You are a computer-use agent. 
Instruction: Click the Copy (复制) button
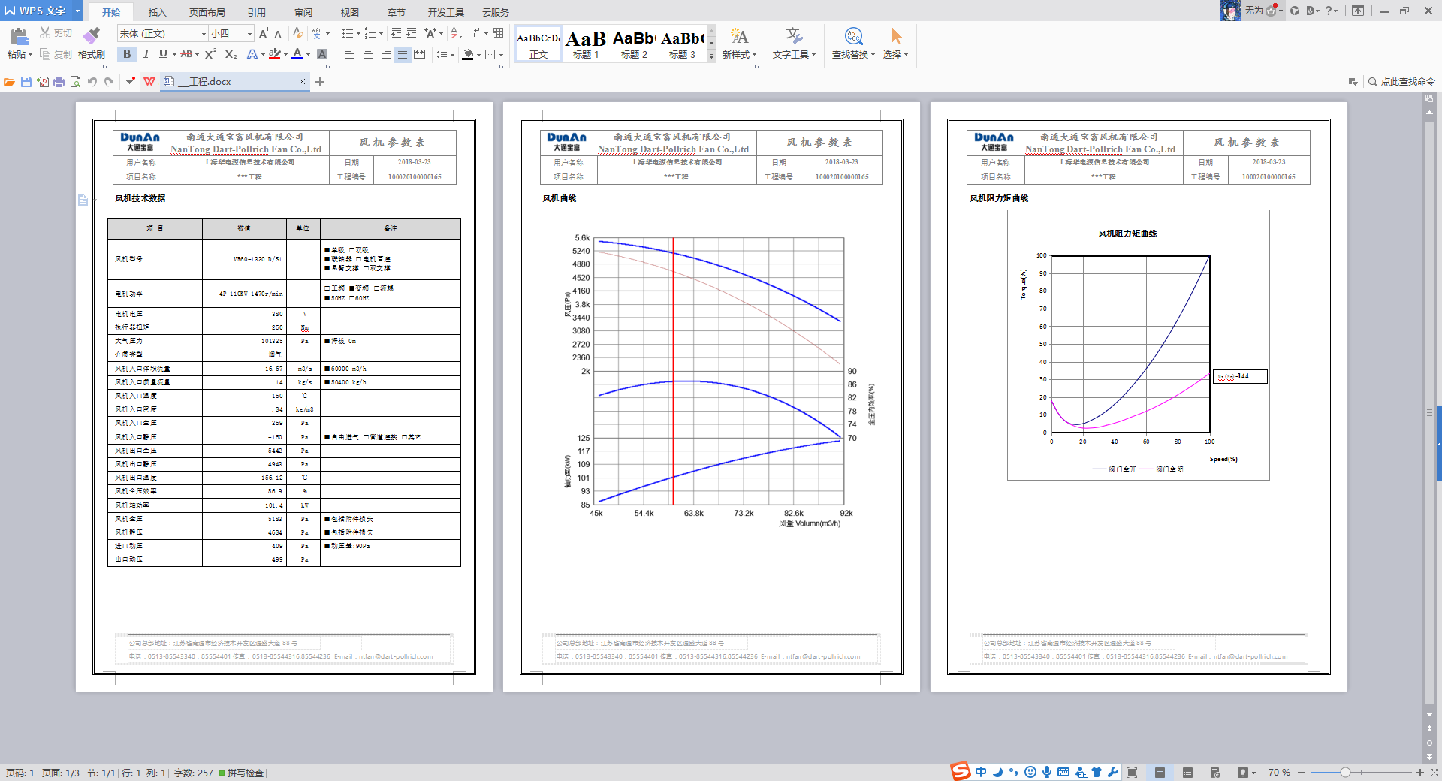(56, 54)
